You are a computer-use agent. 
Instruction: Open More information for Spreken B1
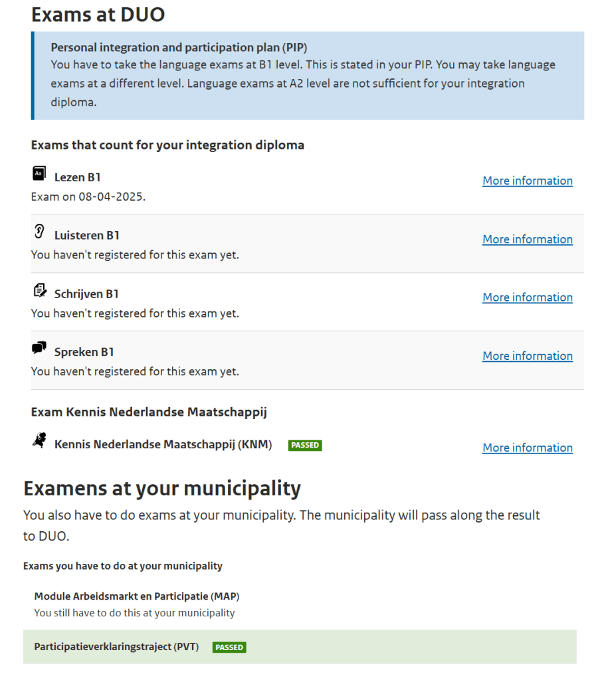pos(527,356)
